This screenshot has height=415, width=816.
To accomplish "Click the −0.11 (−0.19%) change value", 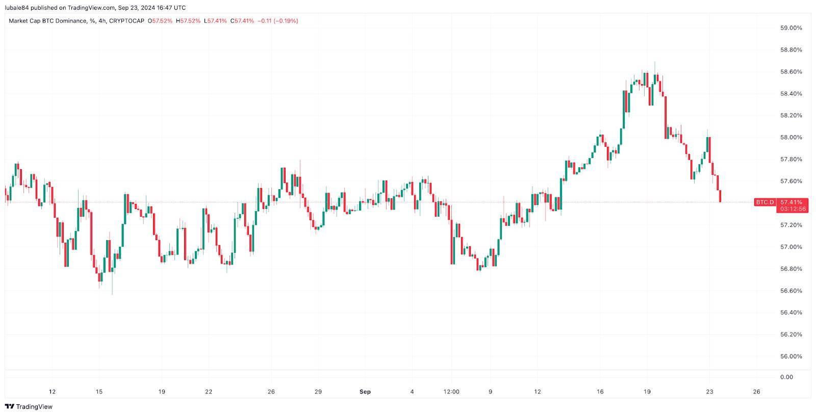I will pos(278,21).
